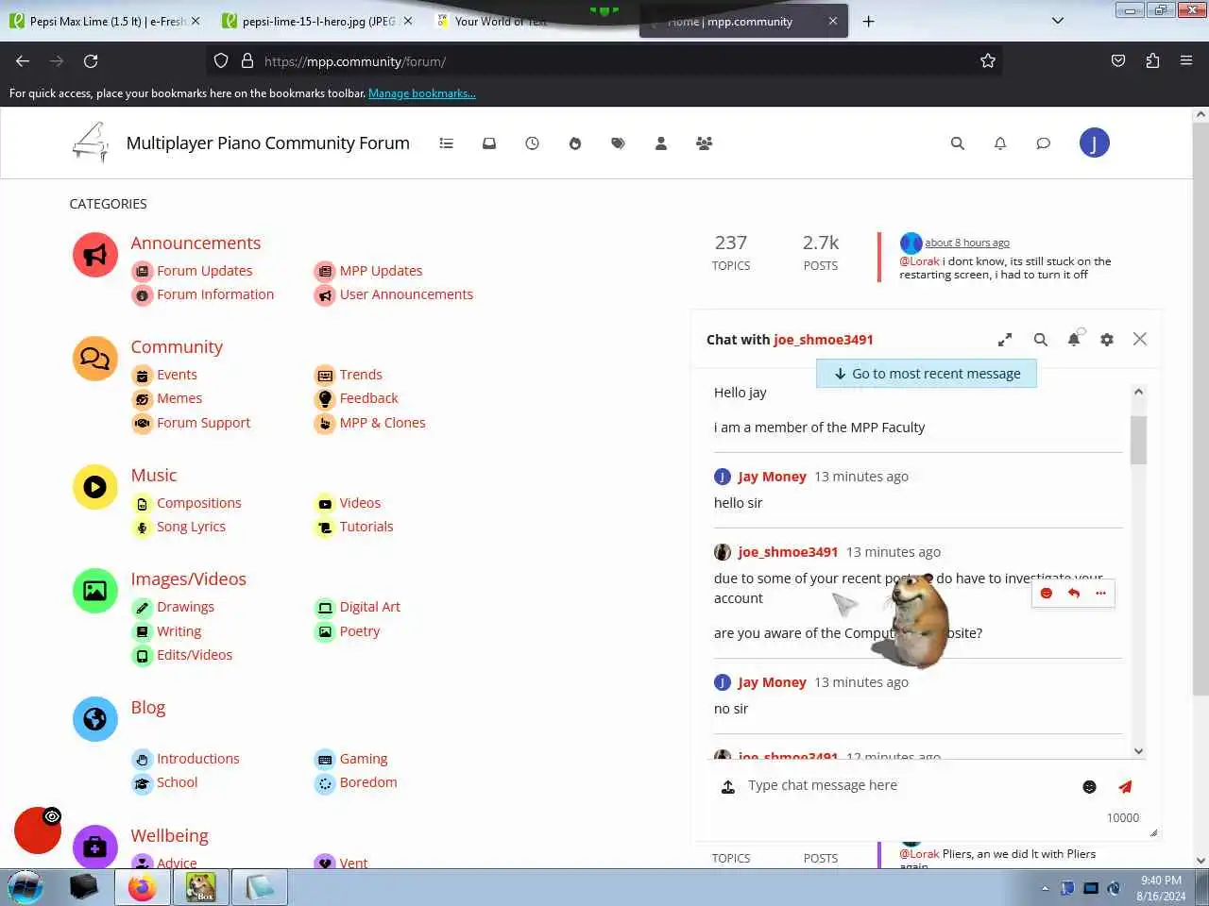Upload a file to chat
This screenshot has height=906, width=1209.
(728, 786)
